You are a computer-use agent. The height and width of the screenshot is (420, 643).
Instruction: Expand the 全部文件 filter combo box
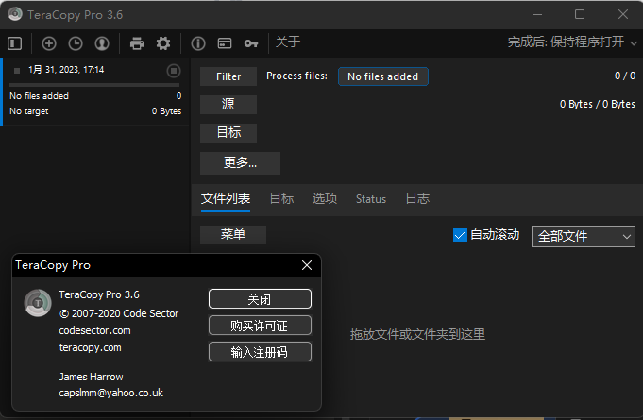tap(584, 237)
